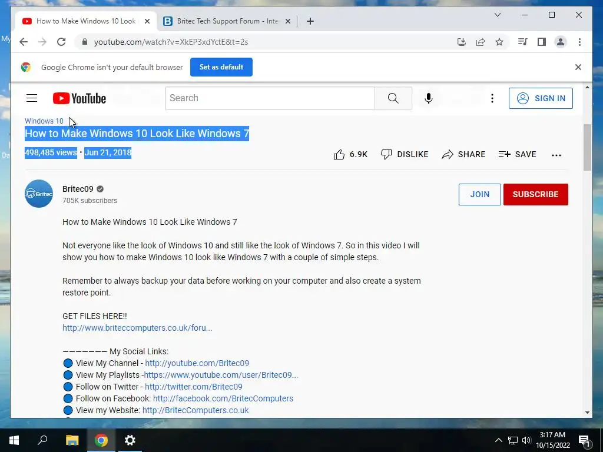Open the twitter.com/Britec09 link
The image size is (603, 452).
tap(193, 387)
